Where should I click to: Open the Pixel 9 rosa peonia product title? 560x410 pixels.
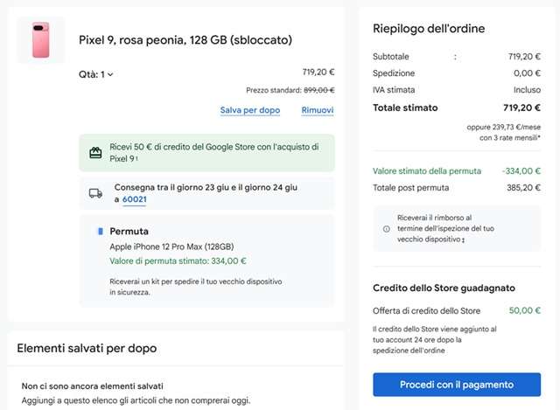click(185, 40)
